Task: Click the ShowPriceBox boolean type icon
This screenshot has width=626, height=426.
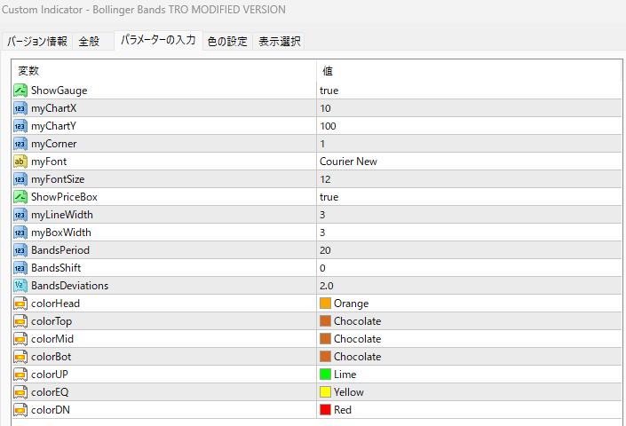Action: click(20, 197)
